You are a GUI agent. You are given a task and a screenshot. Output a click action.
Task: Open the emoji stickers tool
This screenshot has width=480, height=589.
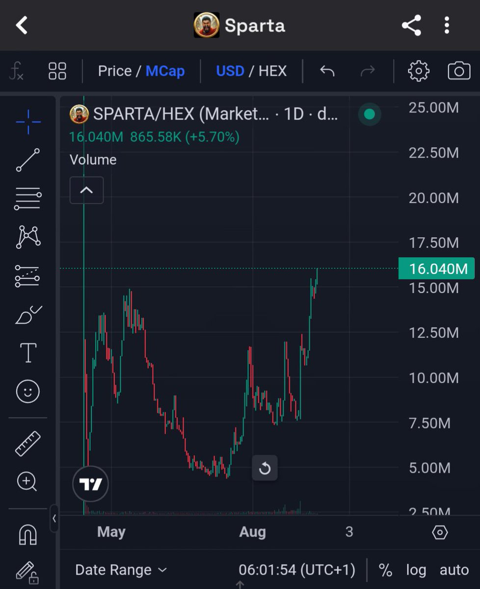pos(27,391)
